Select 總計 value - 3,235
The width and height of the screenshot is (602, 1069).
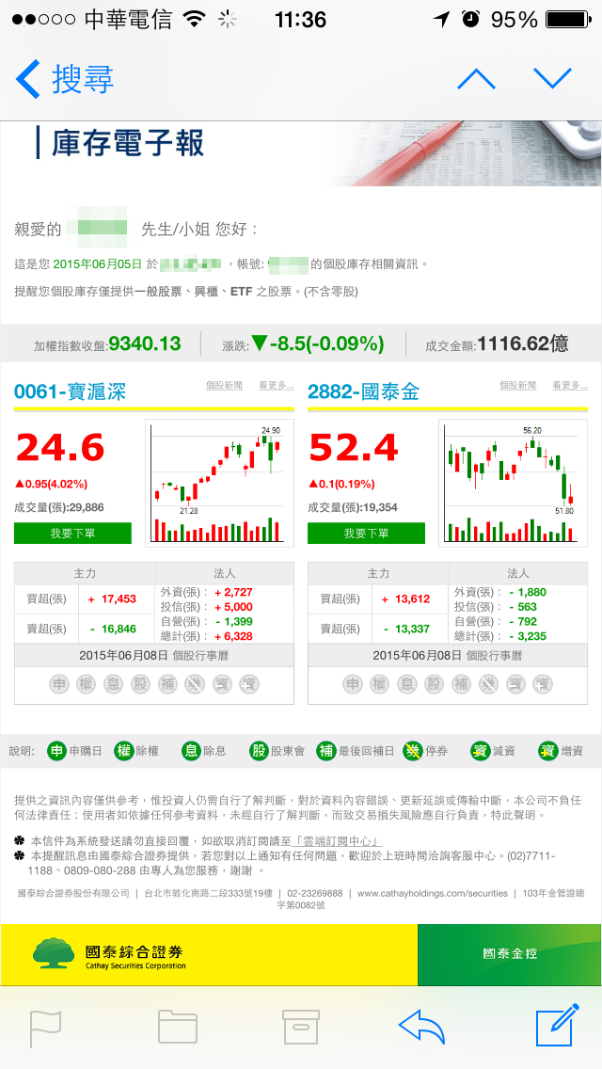coord(527,636)
